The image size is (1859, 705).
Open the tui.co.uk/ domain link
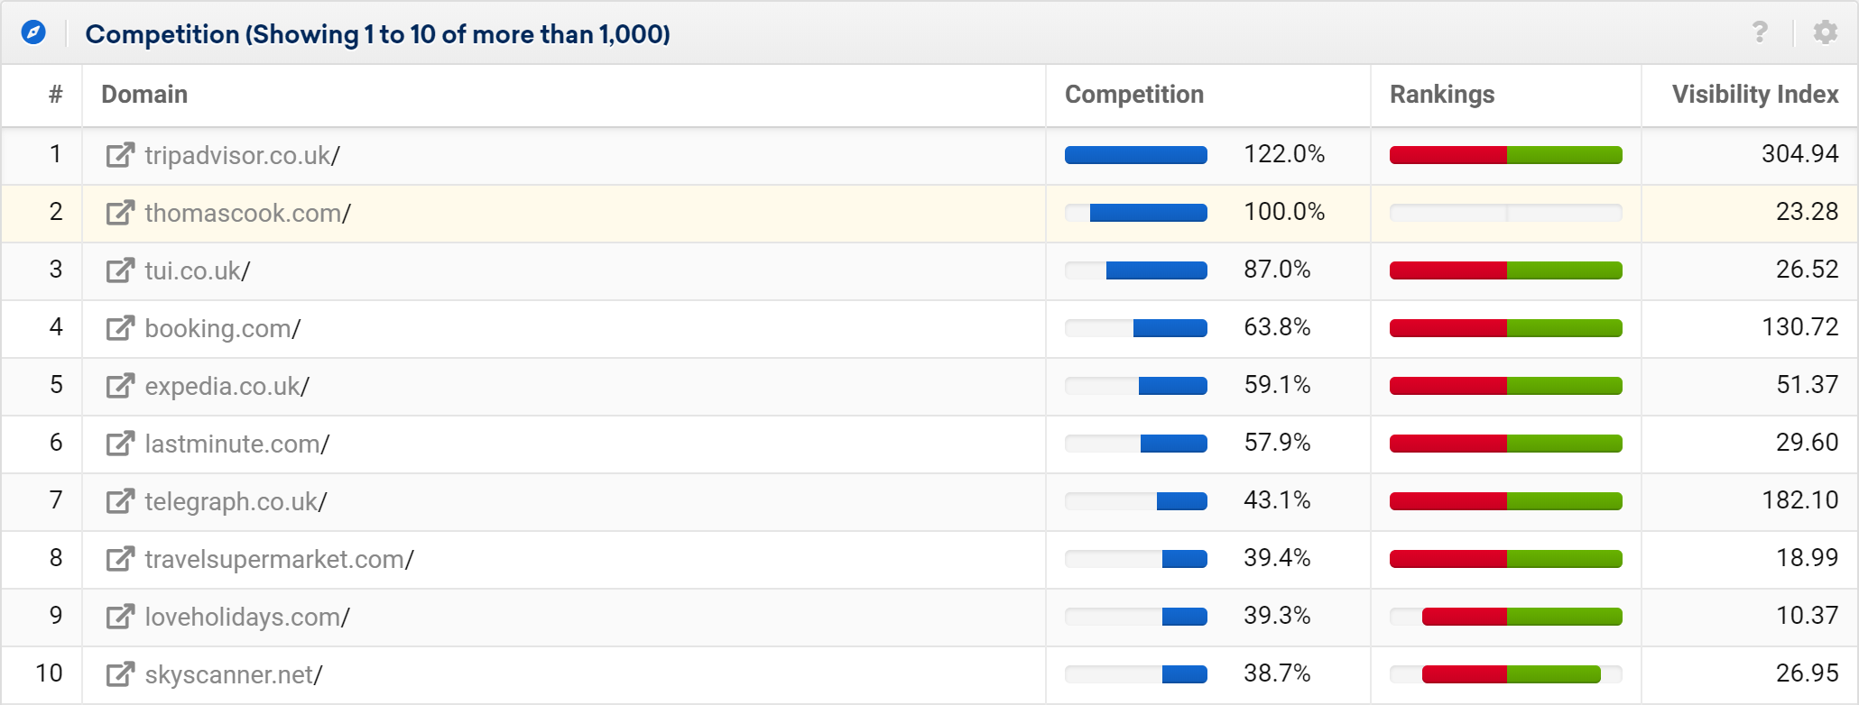click(197, 270)
